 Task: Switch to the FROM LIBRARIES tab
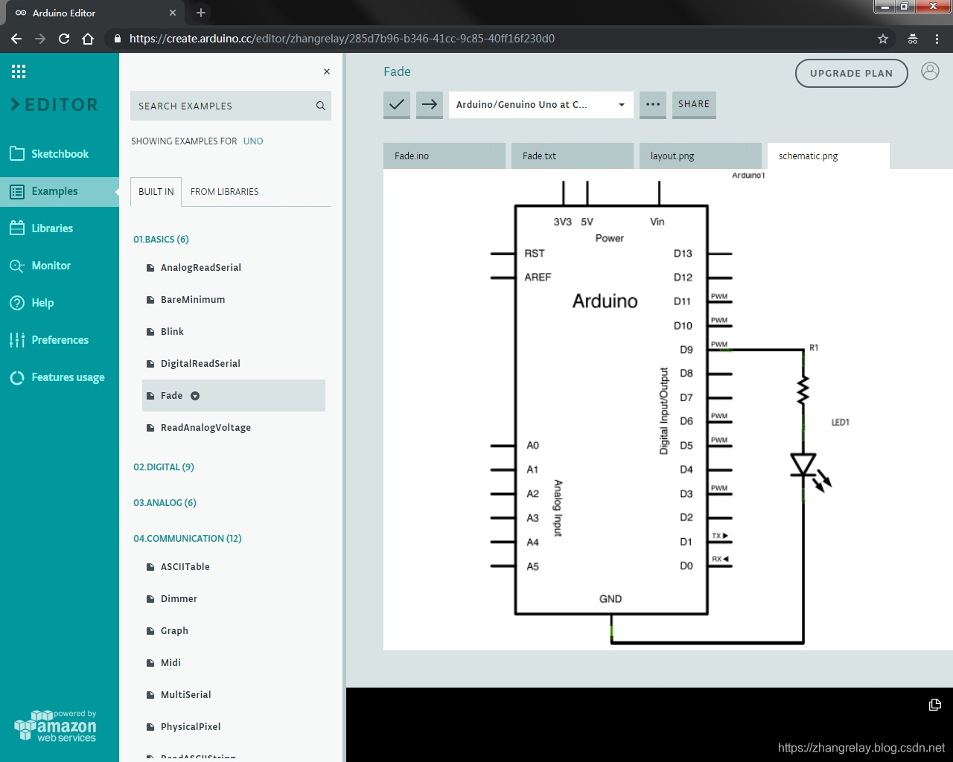click(225, 191)
